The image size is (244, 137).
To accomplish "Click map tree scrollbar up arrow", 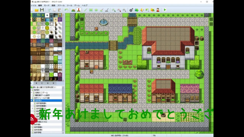I will pos(63,87).
